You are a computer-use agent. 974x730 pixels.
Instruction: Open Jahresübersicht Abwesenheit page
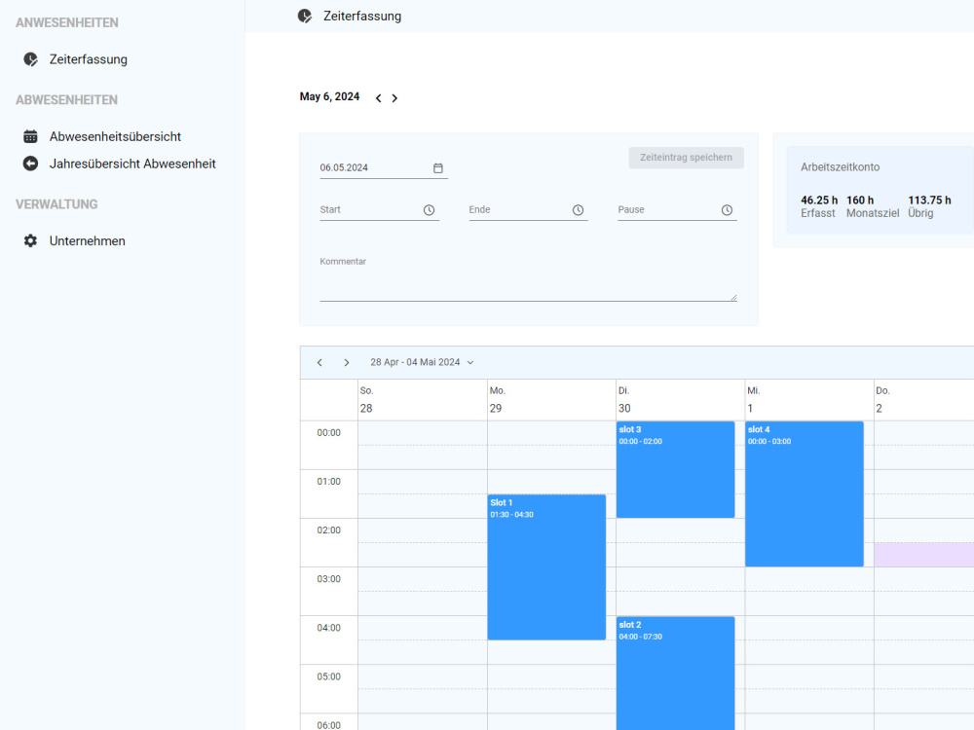(132, 164)
